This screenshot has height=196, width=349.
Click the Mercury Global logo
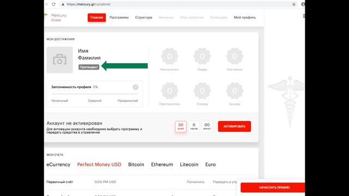56,17
